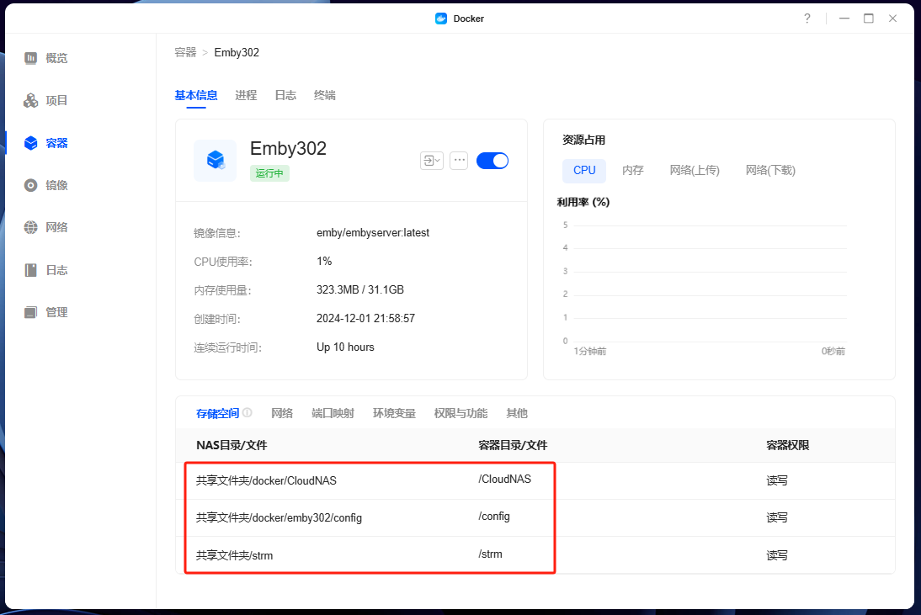This screenshot has width=921, height=615.
Task: Select the 网络(上传) resource tab
Action: click(x=695, y=170)
